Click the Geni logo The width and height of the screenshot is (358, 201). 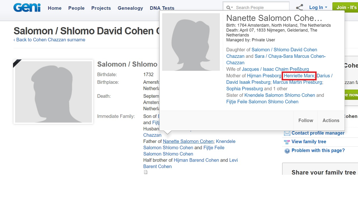pyautogui.click(x=27, y=8)
